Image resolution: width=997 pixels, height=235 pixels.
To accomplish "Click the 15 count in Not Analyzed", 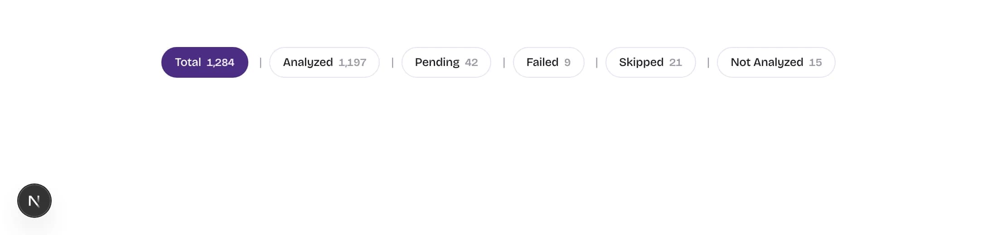I will pyautogui.click(x=815, y=62).
